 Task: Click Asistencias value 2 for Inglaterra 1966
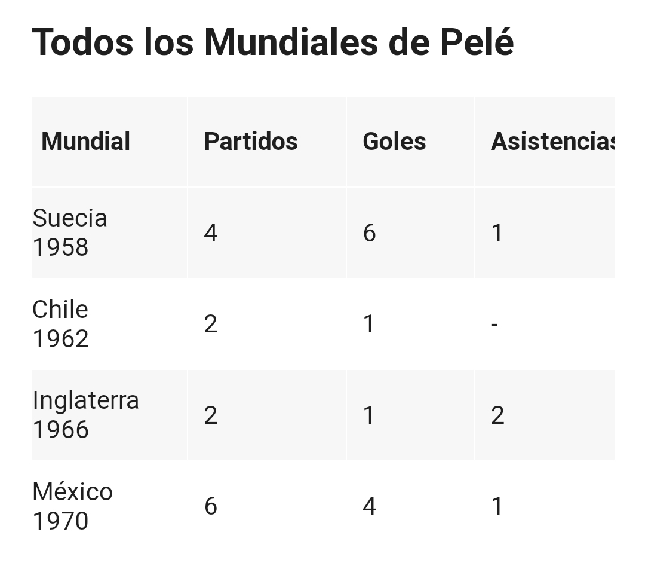click(x=497, y=415)
